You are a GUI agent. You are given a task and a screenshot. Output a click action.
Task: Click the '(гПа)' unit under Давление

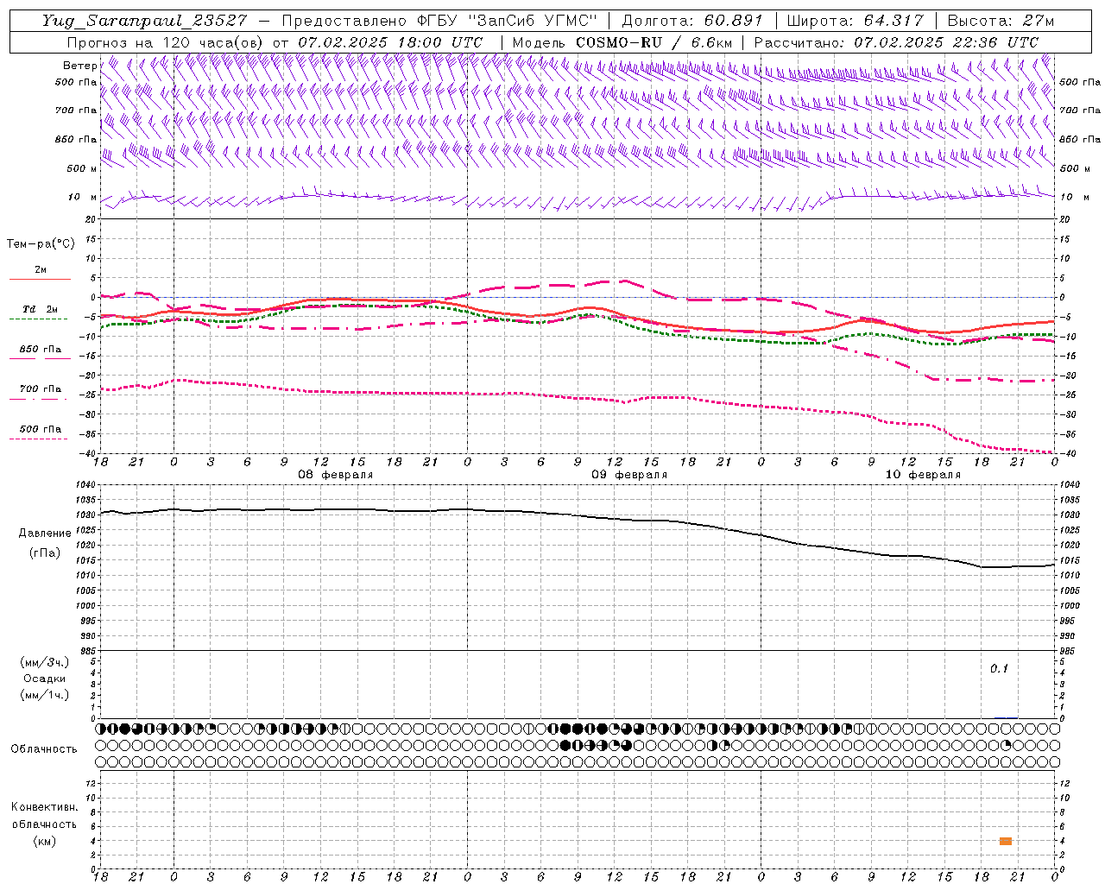tap(45, 553)
